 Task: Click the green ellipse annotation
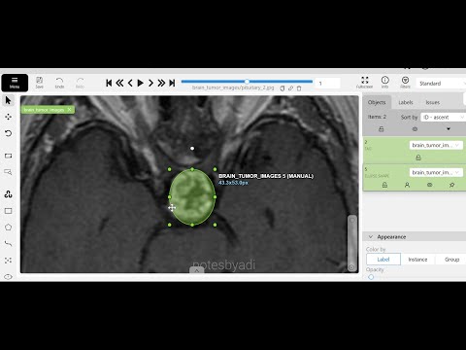tap(192, 196)
